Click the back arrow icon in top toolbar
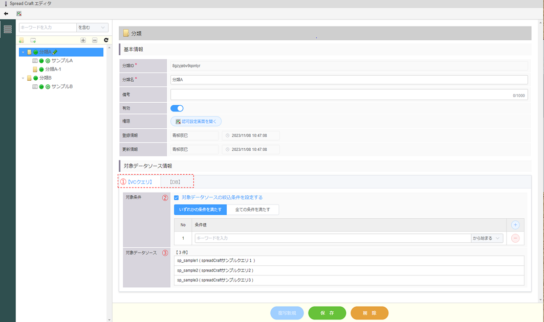The image size is (544, 322). (6, 13)
